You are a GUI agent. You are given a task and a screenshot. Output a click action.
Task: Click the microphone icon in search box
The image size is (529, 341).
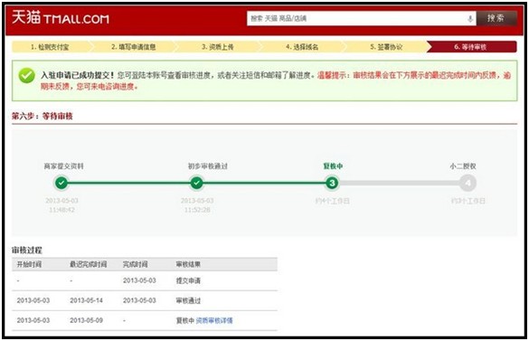point(470,19)
